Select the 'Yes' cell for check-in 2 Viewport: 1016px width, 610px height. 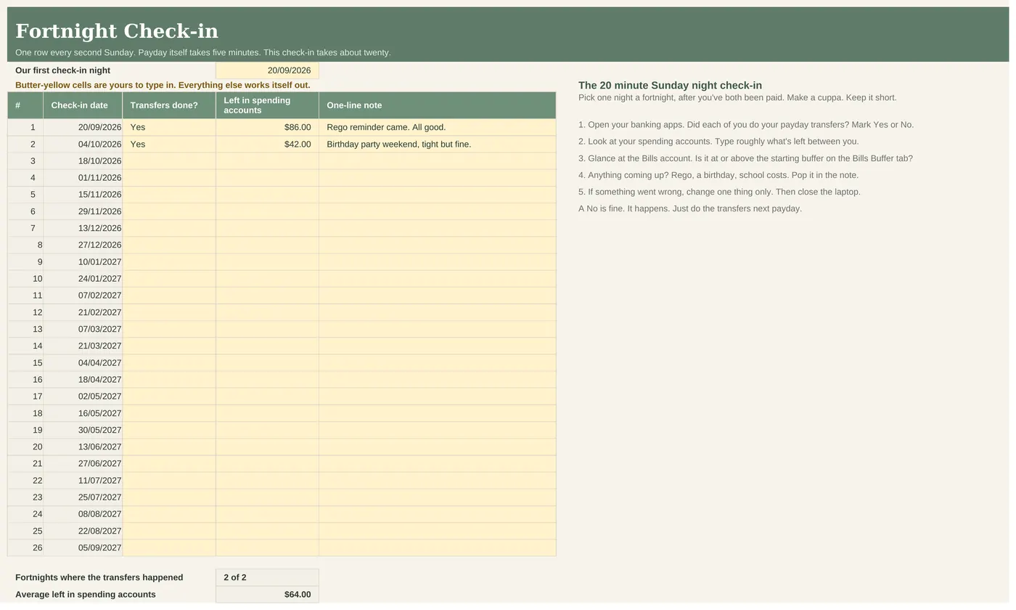(169, 144)
